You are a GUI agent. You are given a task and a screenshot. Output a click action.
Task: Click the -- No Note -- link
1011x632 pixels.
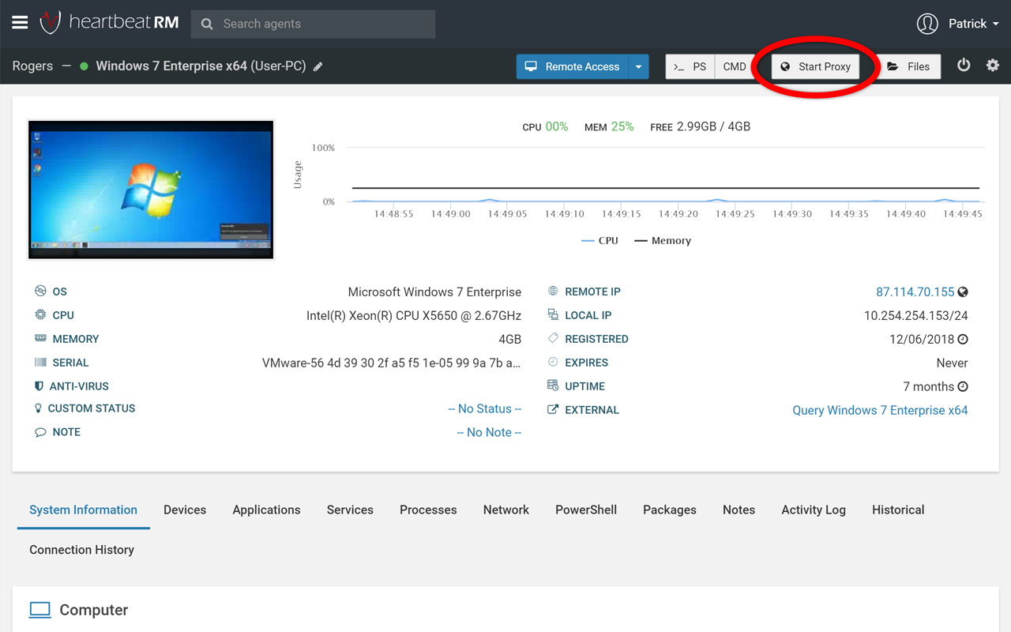pos(489,433)
